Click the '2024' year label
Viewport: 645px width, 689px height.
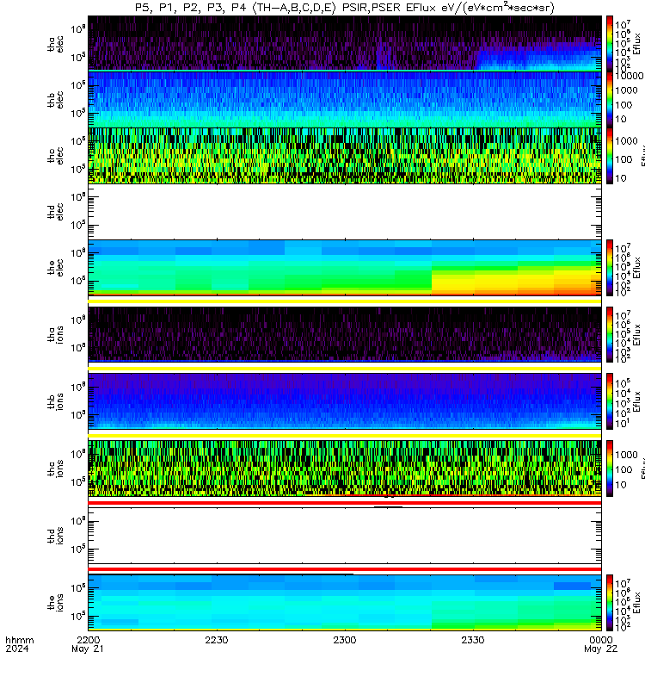point(16,649)
